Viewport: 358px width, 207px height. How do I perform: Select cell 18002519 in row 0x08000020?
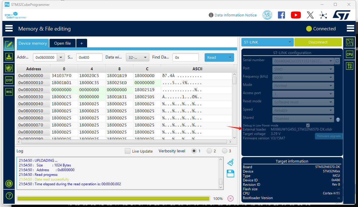[x=147, y=90]
